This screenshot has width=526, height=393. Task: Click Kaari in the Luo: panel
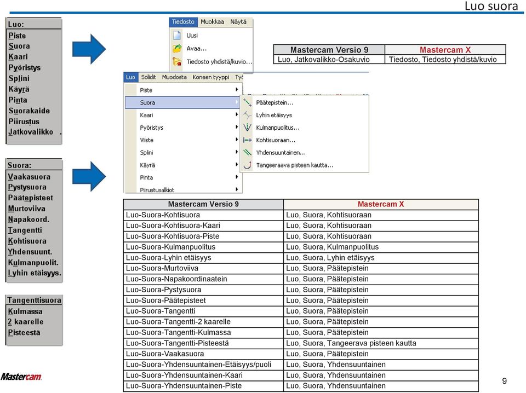click(18, 56)
